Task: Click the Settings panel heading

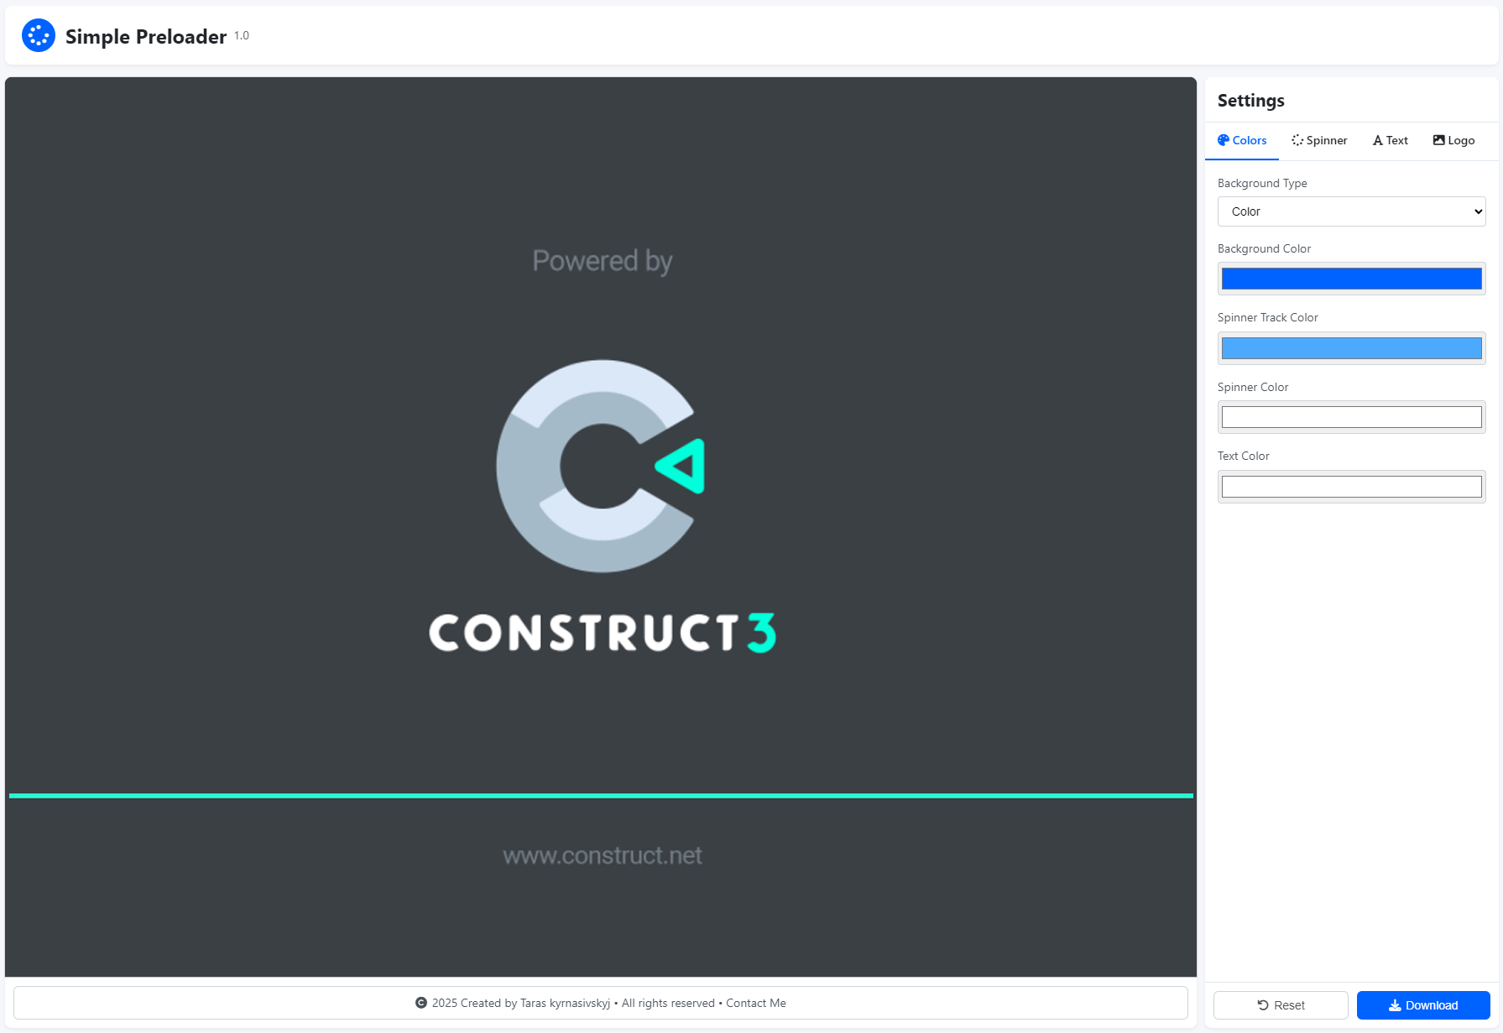Action: 1250,101
